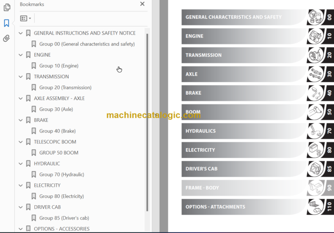The width and height of the screenshot is (334, 233).
Task: Click the bookmark icon beside GROUP 50 BOOM
Action: pyautogui.click(x=33, y=153)
